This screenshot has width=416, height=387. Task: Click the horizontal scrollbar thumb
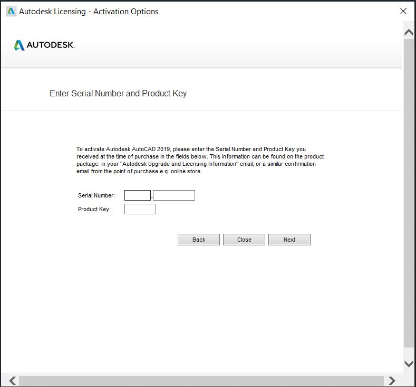pos(200,380)
